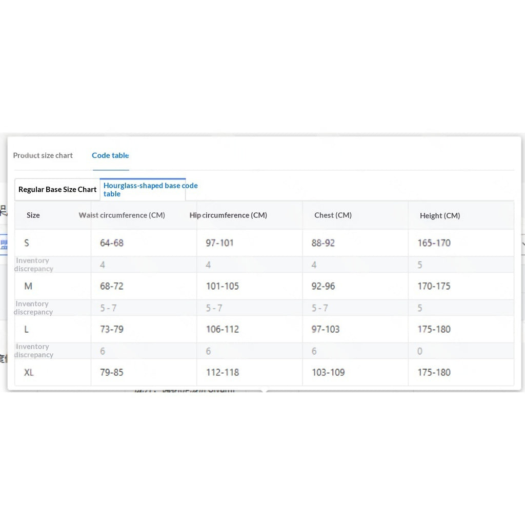Viewport: 525px width, 525px height.
Task: Select the M size row label
Action: [x=28, y=286]
